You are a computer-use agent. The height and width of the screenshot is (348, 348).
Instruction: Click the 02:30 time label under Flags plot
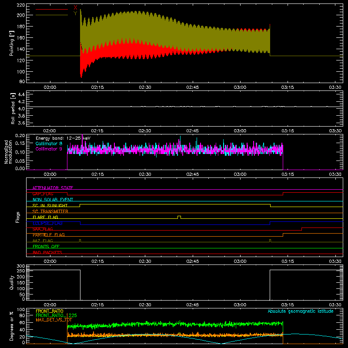(145, 261)
